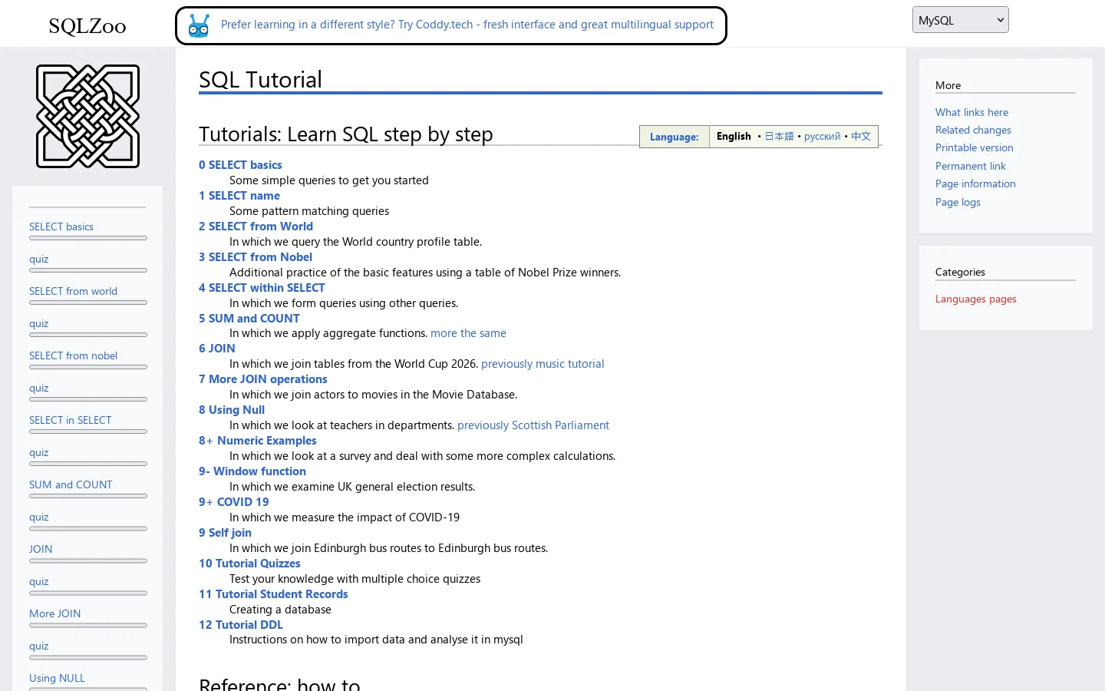Viewport: 1105px width, 691px height.
Task: Open the 3 SELECT from Nobel tutorial
Action: (256, 257)
